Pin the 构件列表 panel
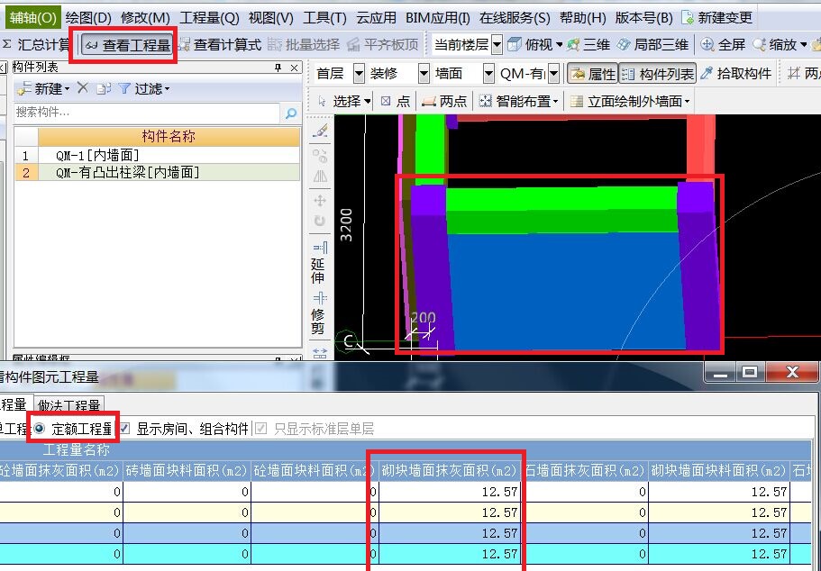 [278, 68]
